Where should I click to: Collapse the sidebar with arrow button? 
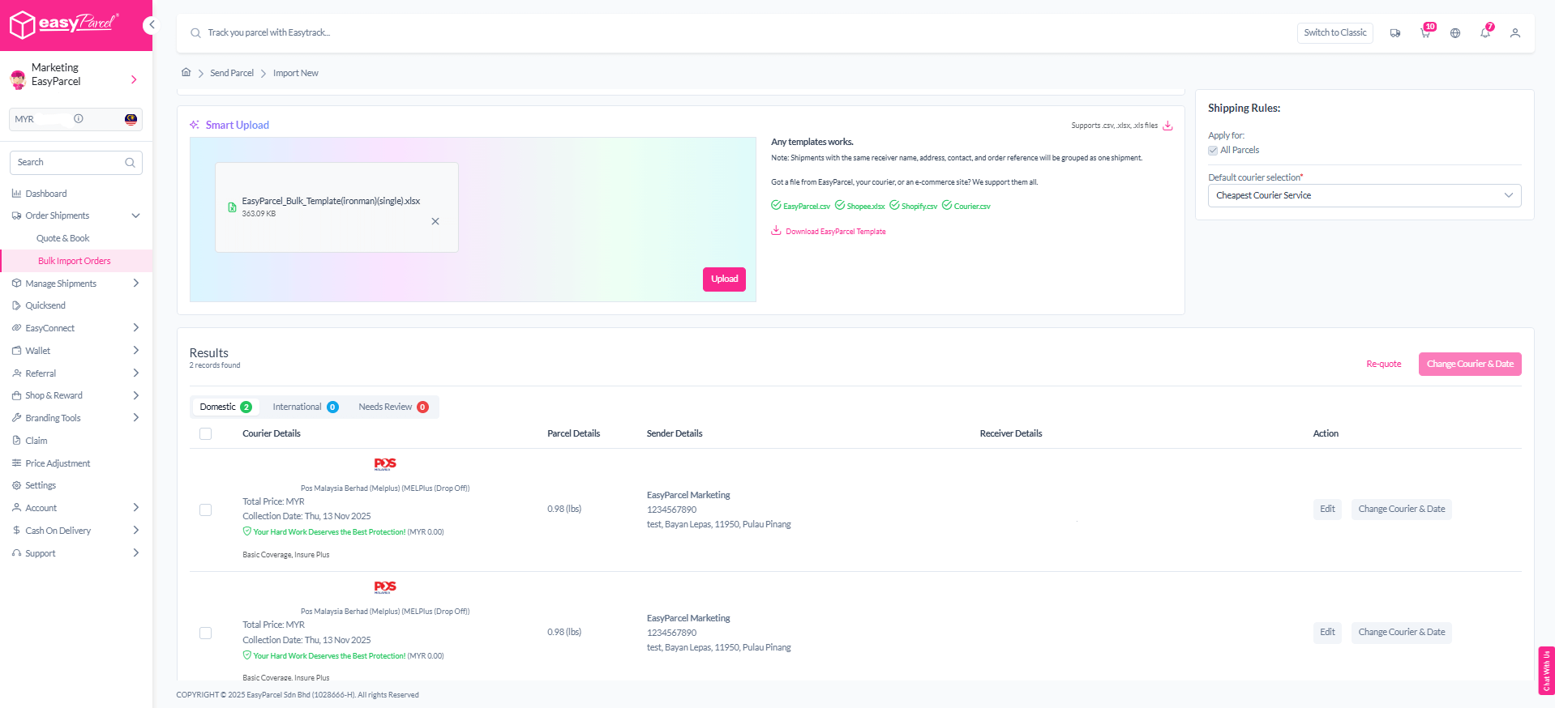151,25
